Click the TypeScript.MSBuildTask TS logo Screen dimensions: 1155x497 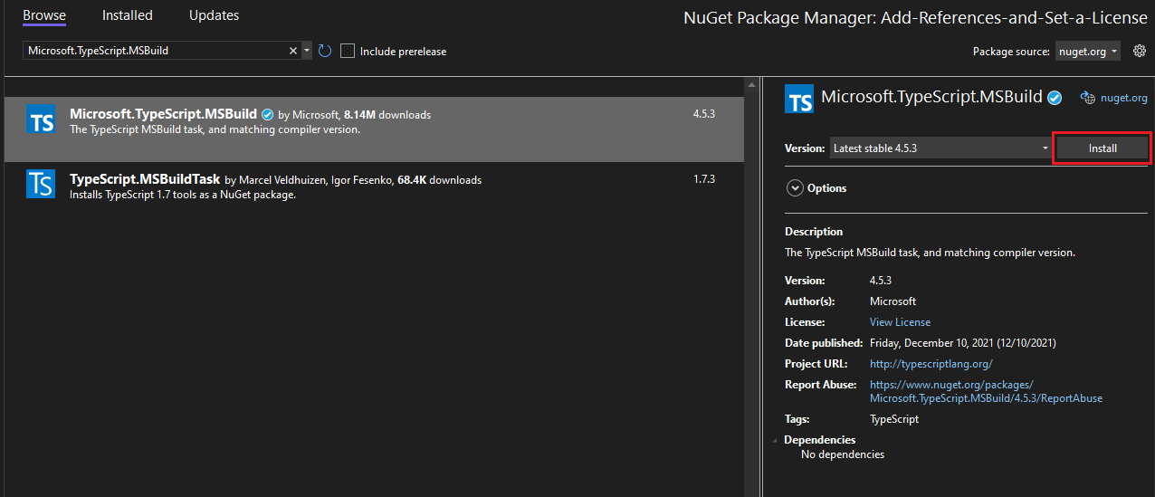click(42, 184)
